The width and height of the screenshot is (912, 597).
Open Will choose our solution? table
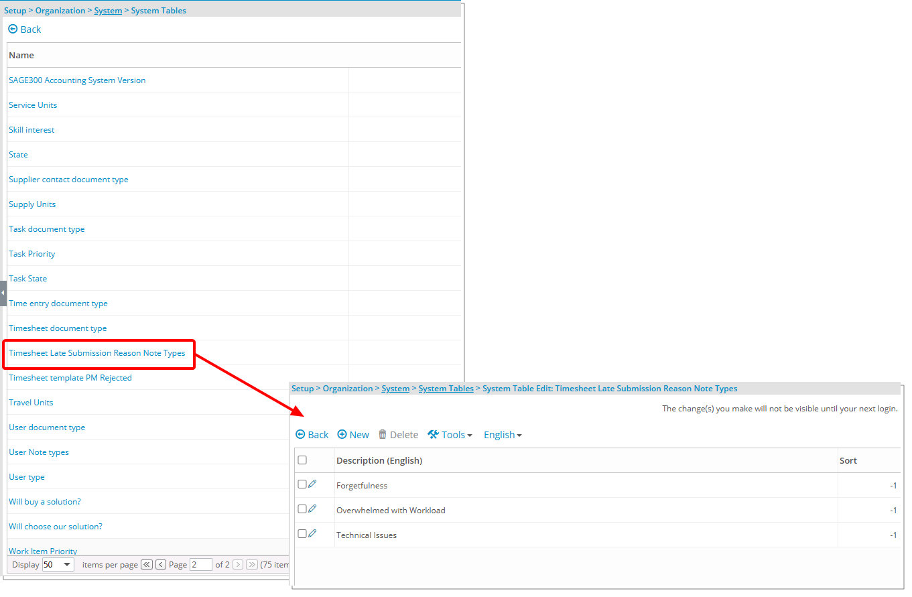56,527
